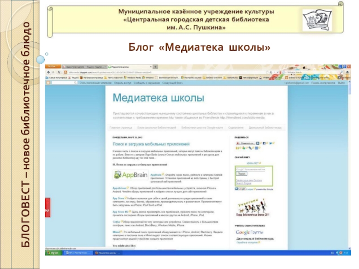Click the Blogger navbar search box

(x=64, y=82)
